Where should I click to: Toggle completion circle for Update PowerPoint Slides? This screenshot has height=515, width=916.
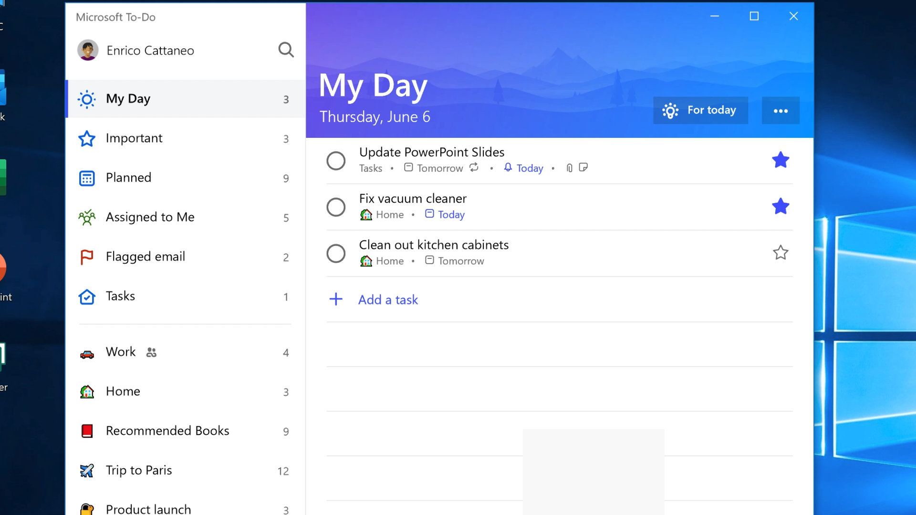click(336, 160)
